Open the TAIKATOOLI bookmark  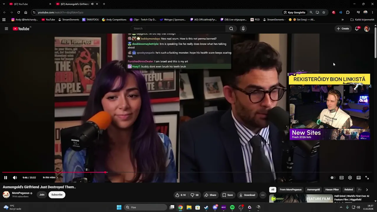(x=91, y=20)
